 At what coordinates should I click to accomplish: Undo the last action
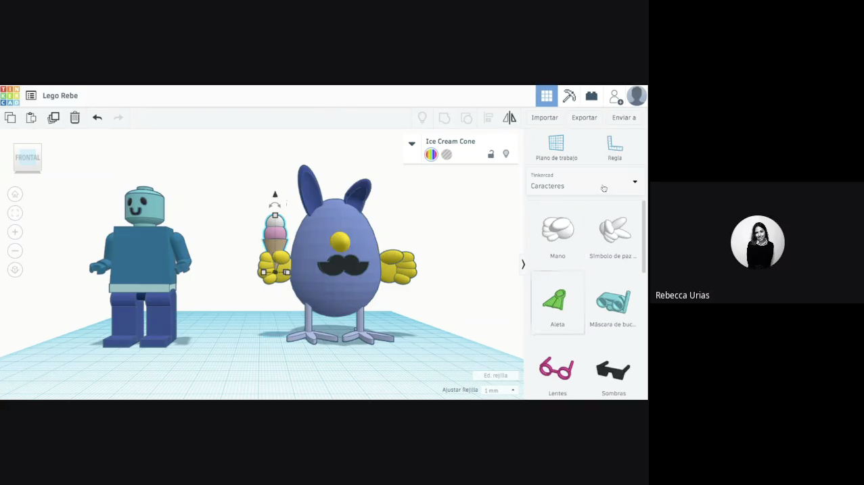point(97,118)
